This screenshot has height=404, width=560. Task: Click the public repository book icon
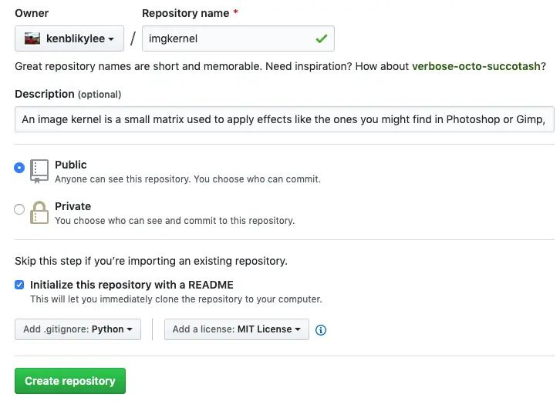click(x=39, y=170)
